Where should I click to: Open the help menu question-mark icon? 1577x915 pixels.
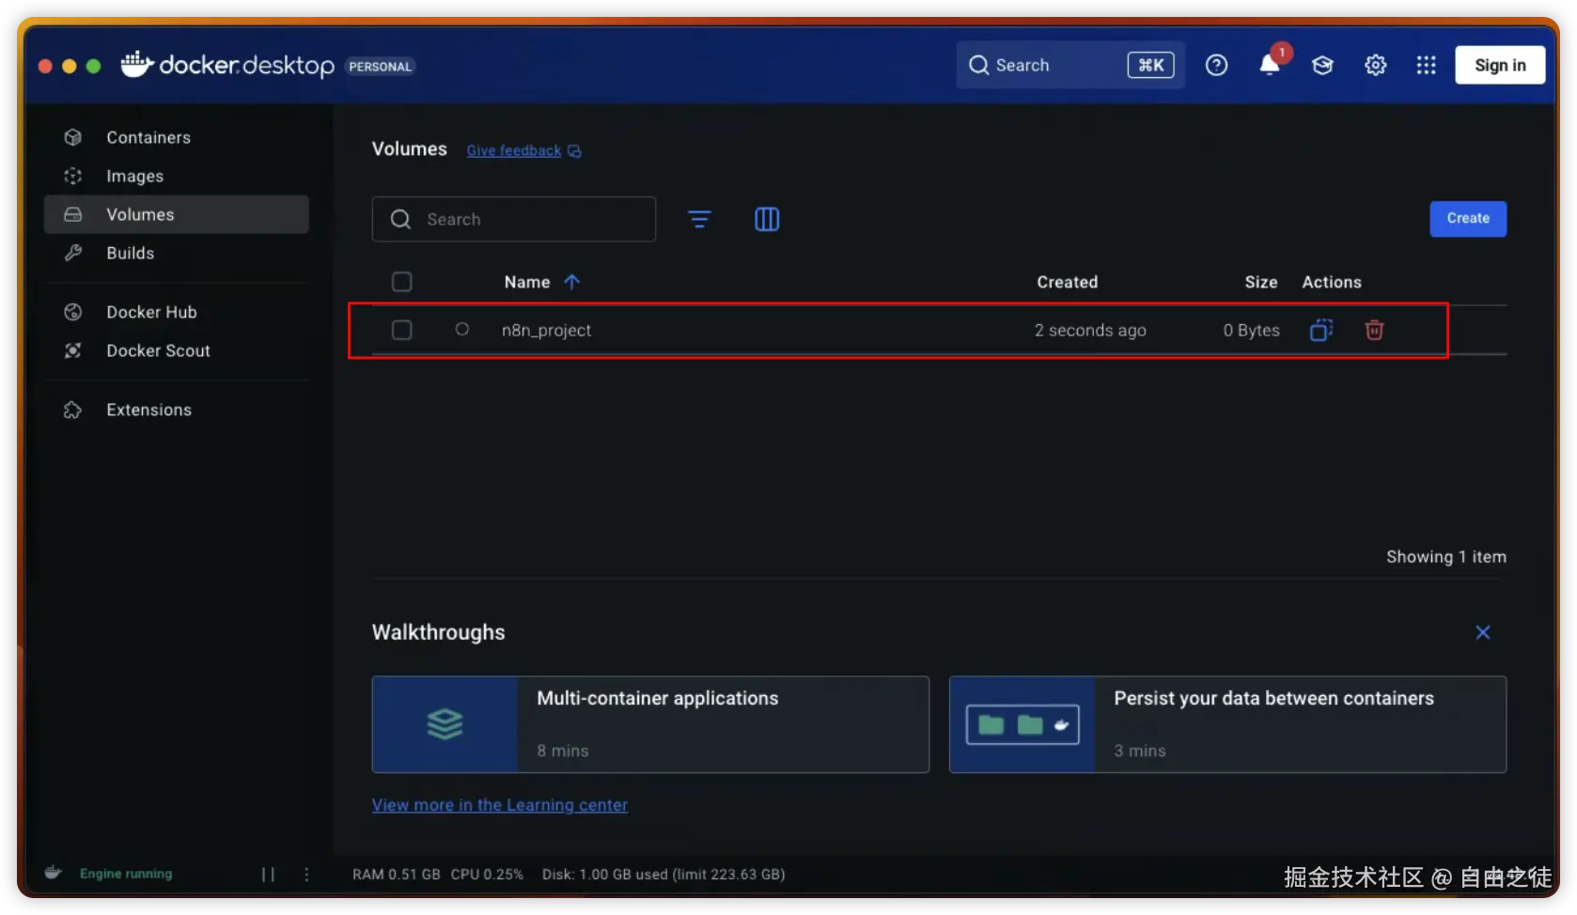click(x=1217, y=65)
